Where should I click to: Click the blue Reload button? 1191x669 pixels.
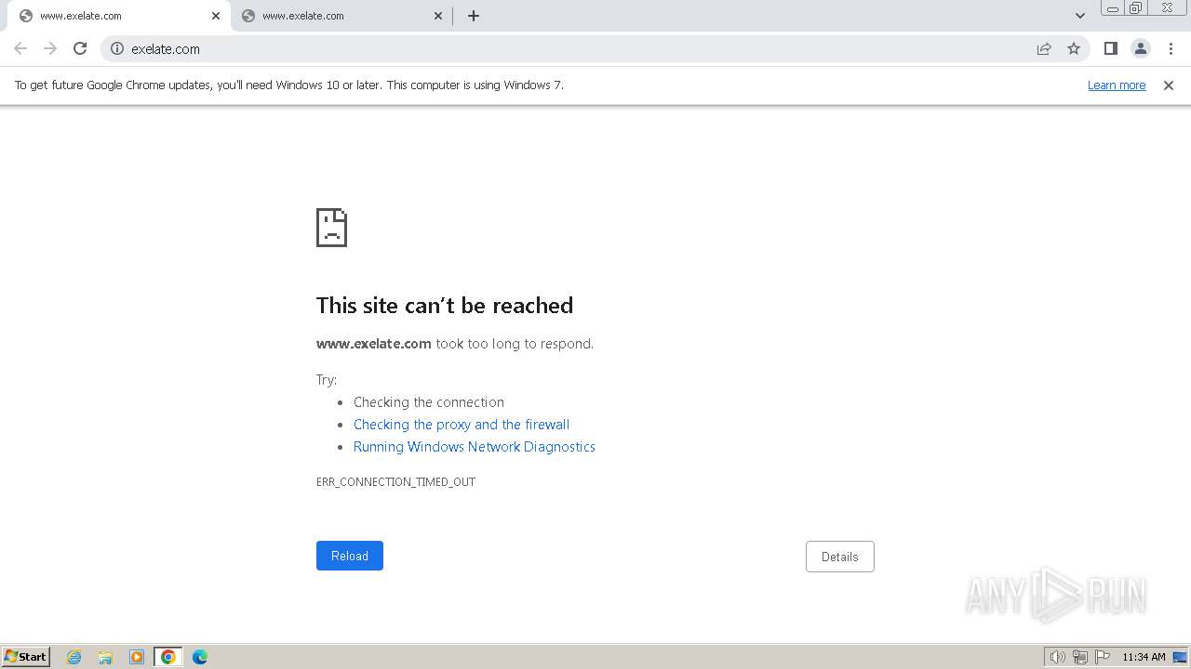coord(350,556)
